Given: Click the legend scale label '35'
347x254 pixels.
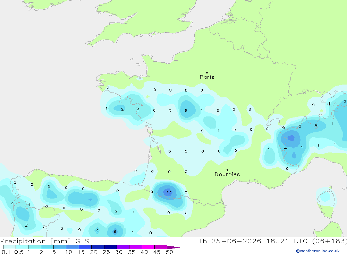Looking at the screenshot, I should [132, 252].
